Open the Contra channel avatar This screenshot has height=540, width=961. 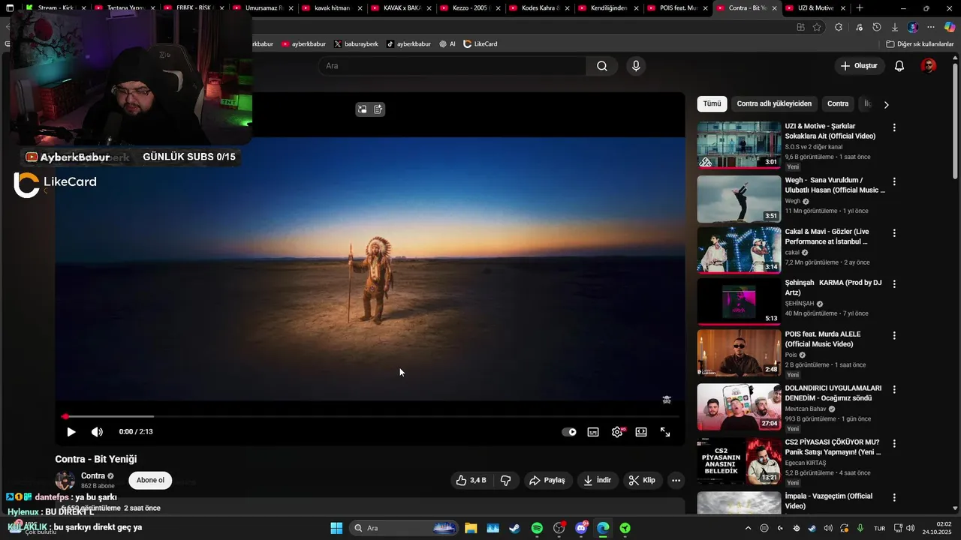point(65,481)
